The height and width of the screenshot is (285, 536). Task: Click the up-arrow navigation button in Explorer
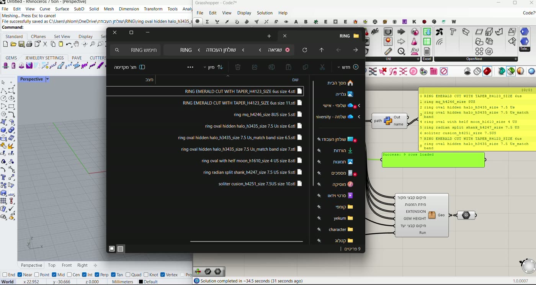point(322,50)
